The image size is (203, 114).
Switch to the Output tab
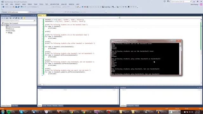tap(137, 105)
